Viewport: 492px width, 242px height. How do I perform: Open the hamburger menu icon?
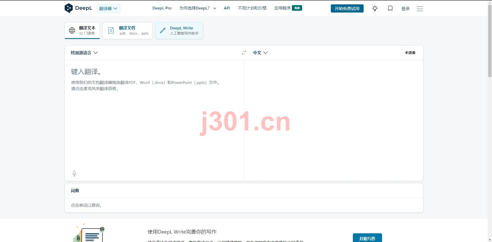420,9
